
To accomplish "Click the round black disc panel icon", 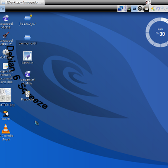I will coord(140,9).
